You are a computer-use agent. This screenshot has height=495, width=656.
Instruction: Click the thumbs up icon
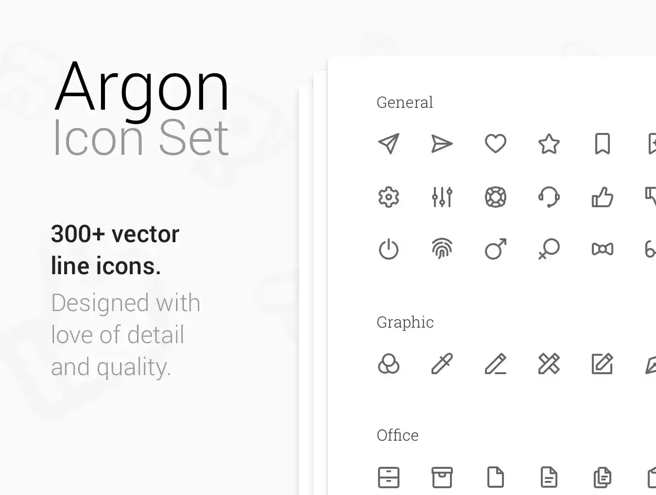[x=602, y=197]
